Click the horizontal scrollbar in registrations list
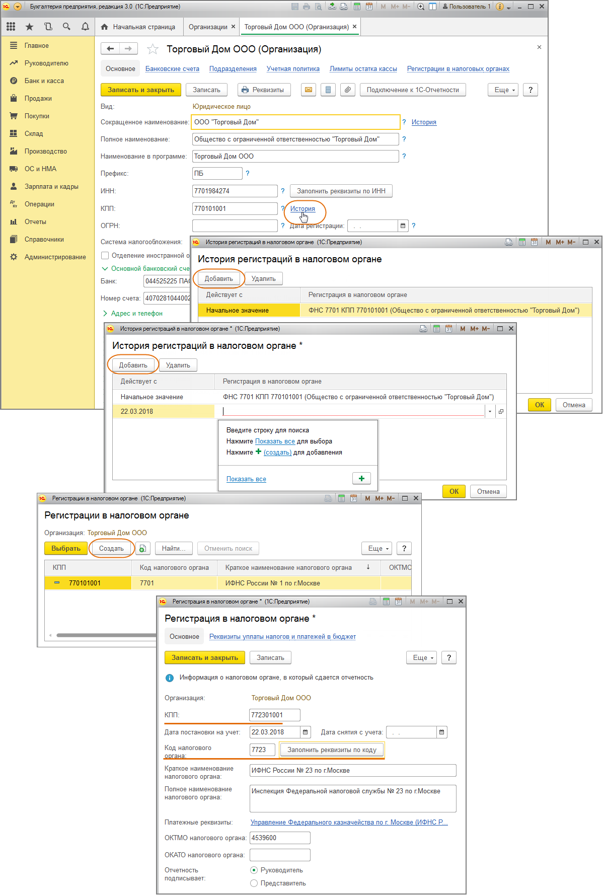604x895 pixels. point(106,635)
